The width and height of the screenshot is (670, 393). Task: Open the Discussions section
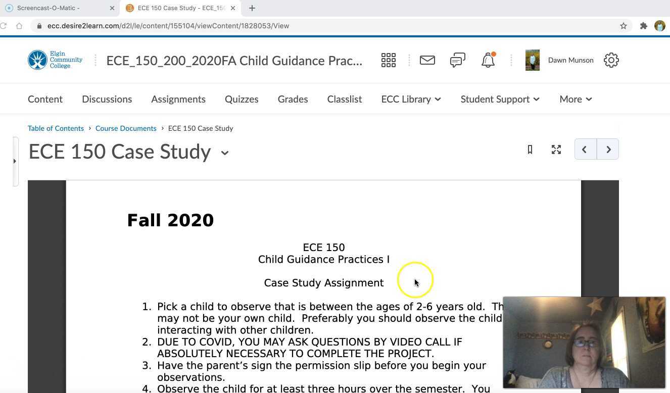pyautogui.click(x=107, y=99)
